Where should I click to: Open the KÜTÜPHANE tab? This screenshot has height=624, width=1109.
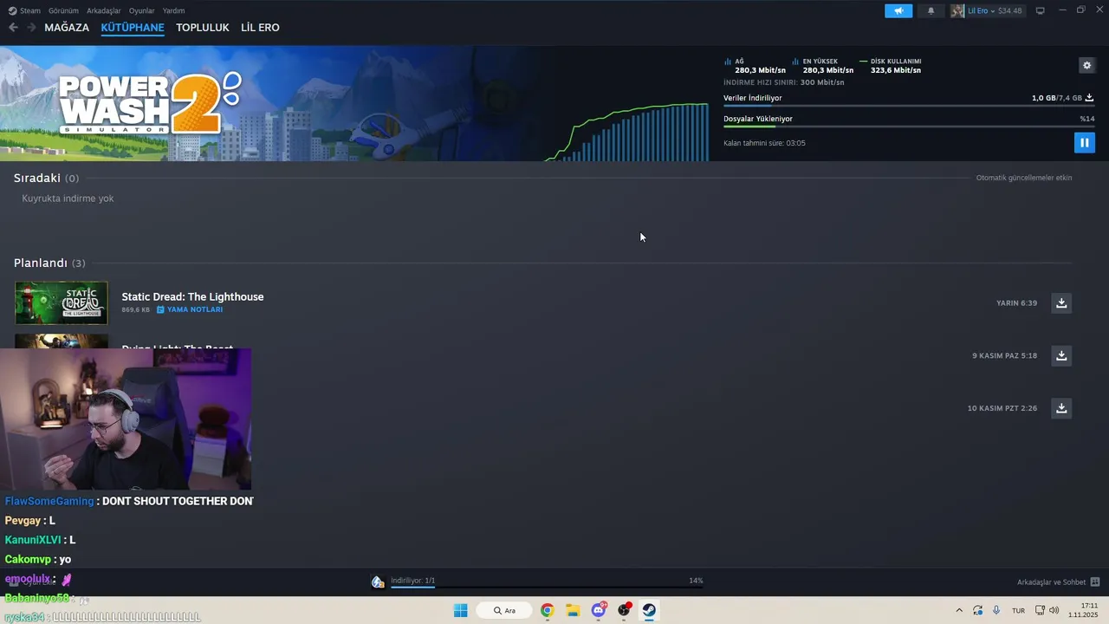click(133, 28)
